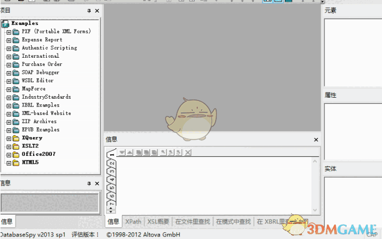This screenshot has height=239, width=382.
Task: Pin the project panel with the pushpin icon
Action: (89, 11)
